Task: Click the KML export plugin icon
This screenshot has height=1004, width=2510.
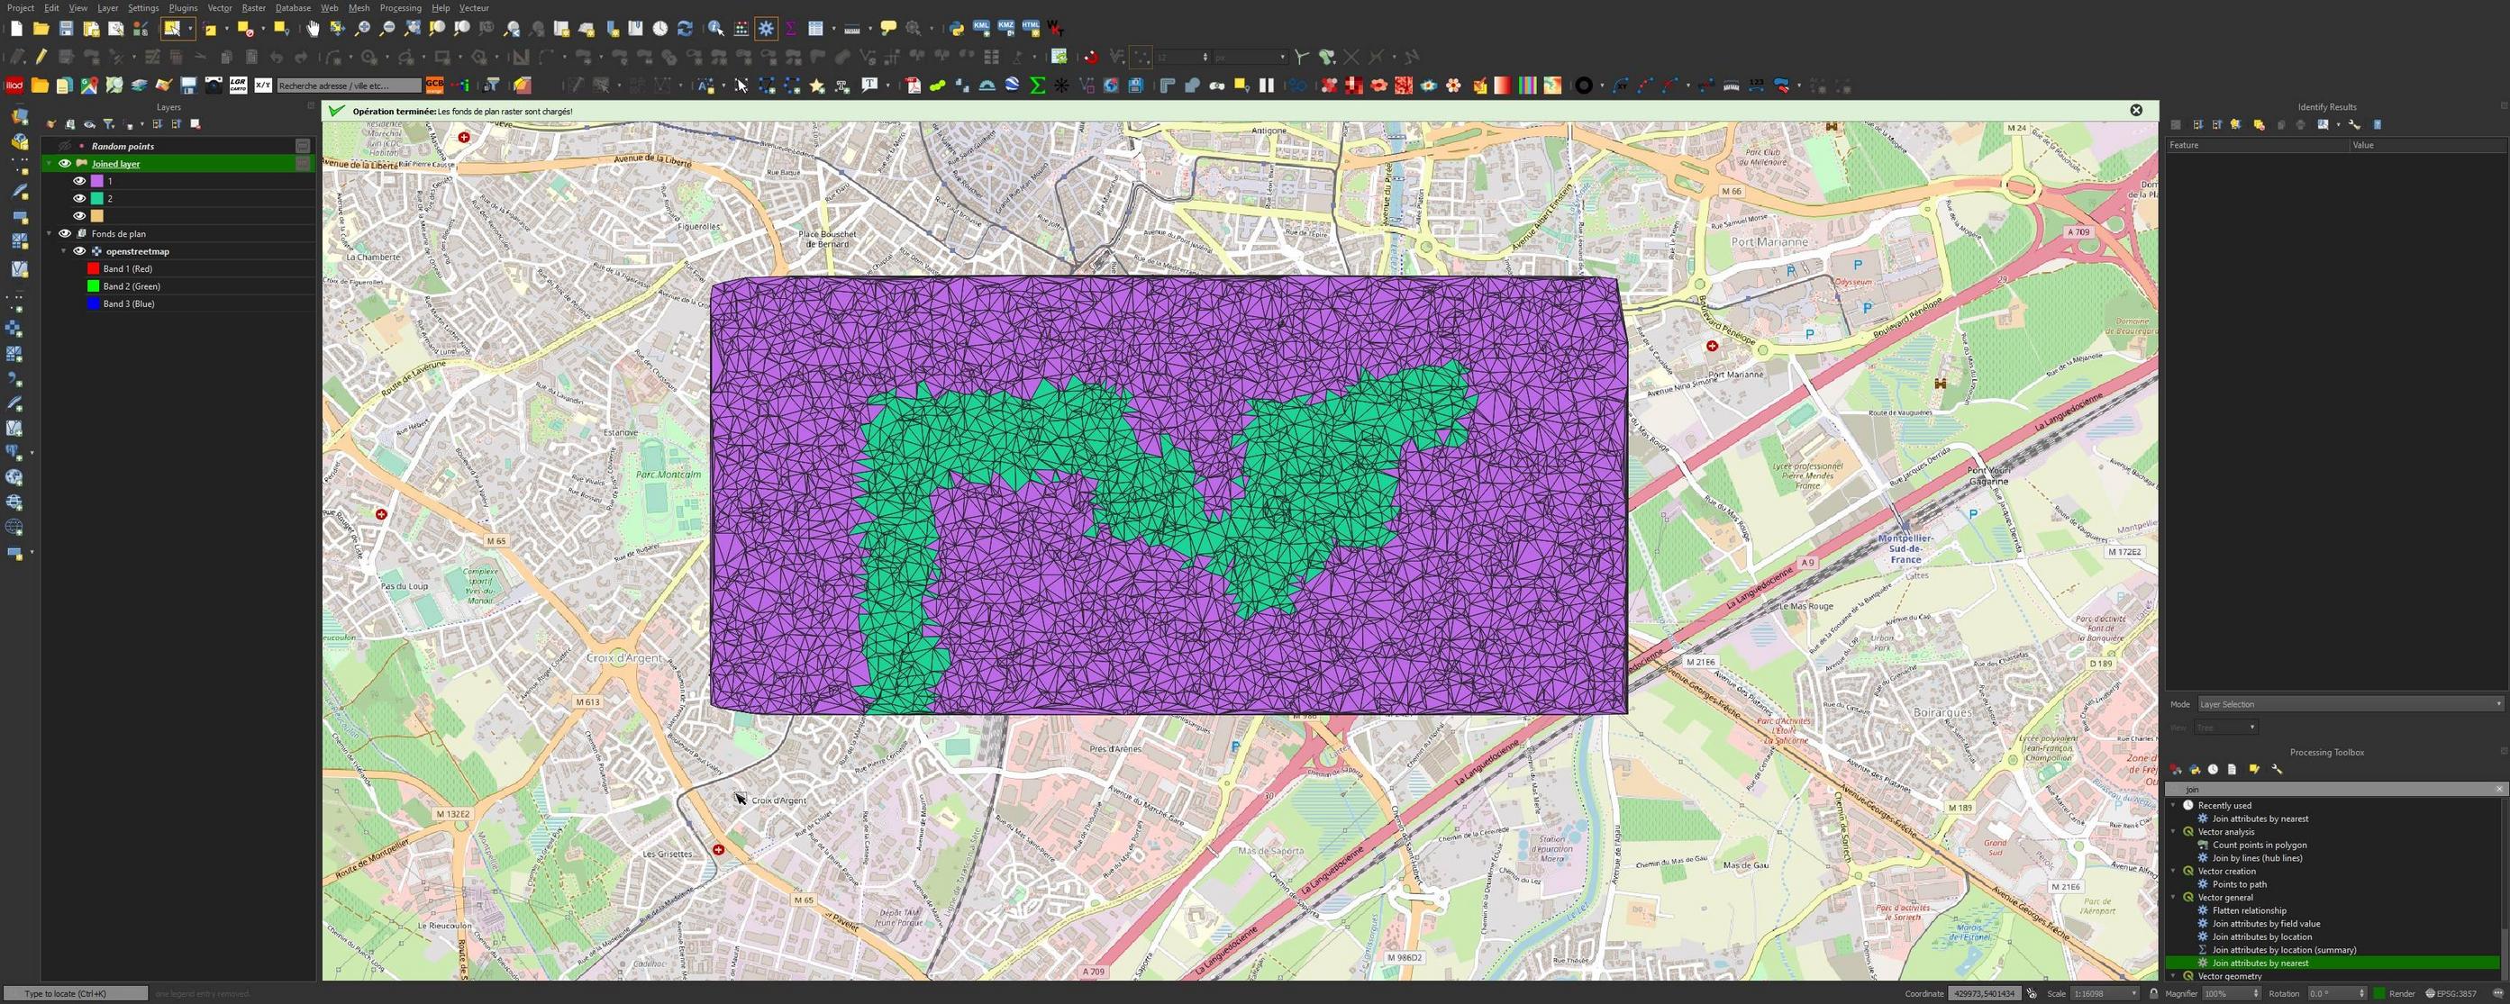Action: pos(981,28)
